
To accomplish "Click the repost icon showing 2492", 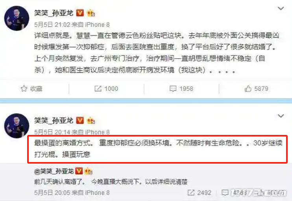I will click(191, 193).
